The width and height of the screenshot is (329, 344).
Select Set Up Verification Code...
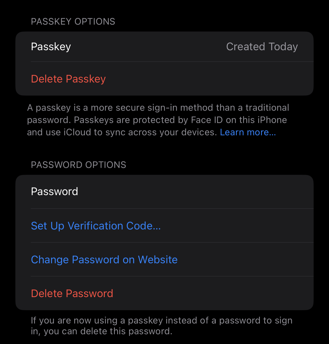pyautogui.click(x=96, y=226)
